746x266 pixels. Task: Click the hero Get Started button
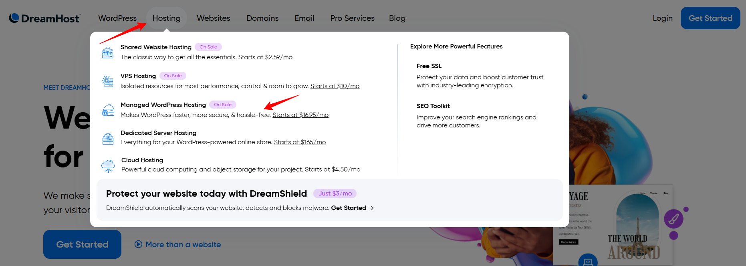pyautogui.click(x=82, y=244)
